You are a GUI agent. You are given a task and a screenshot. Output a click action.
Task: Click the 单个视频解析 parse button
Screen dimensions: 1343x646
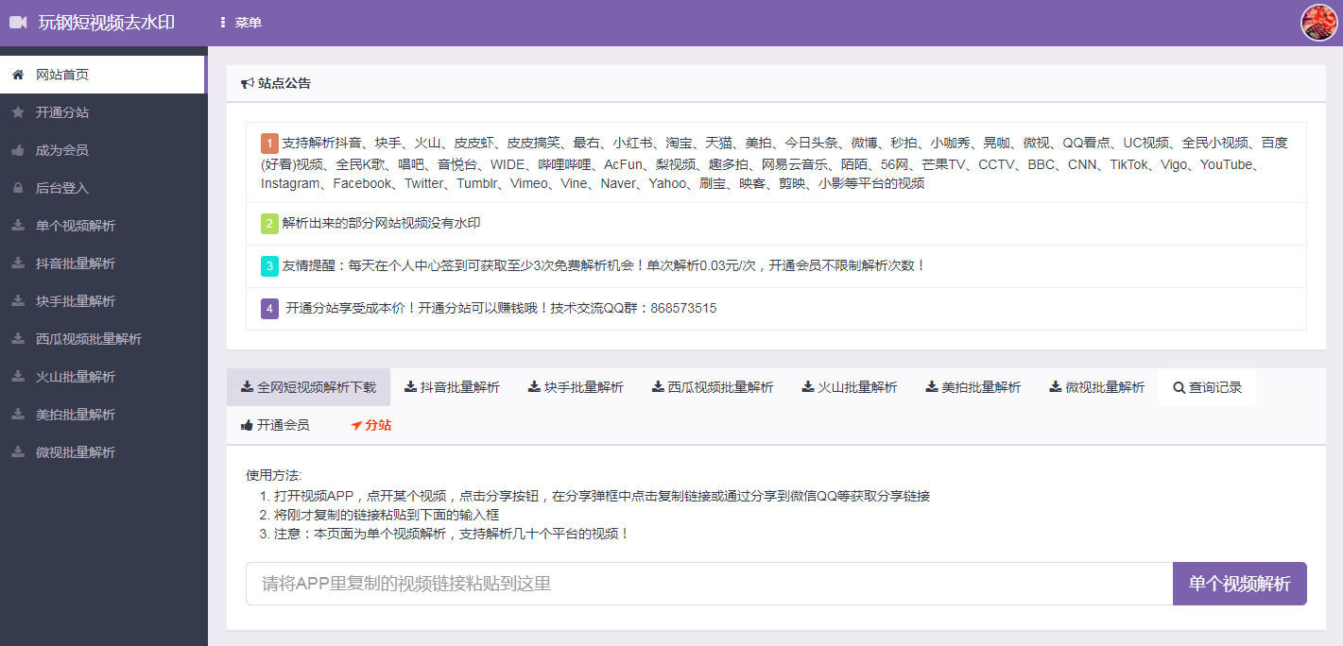(x=1239, y=584)
